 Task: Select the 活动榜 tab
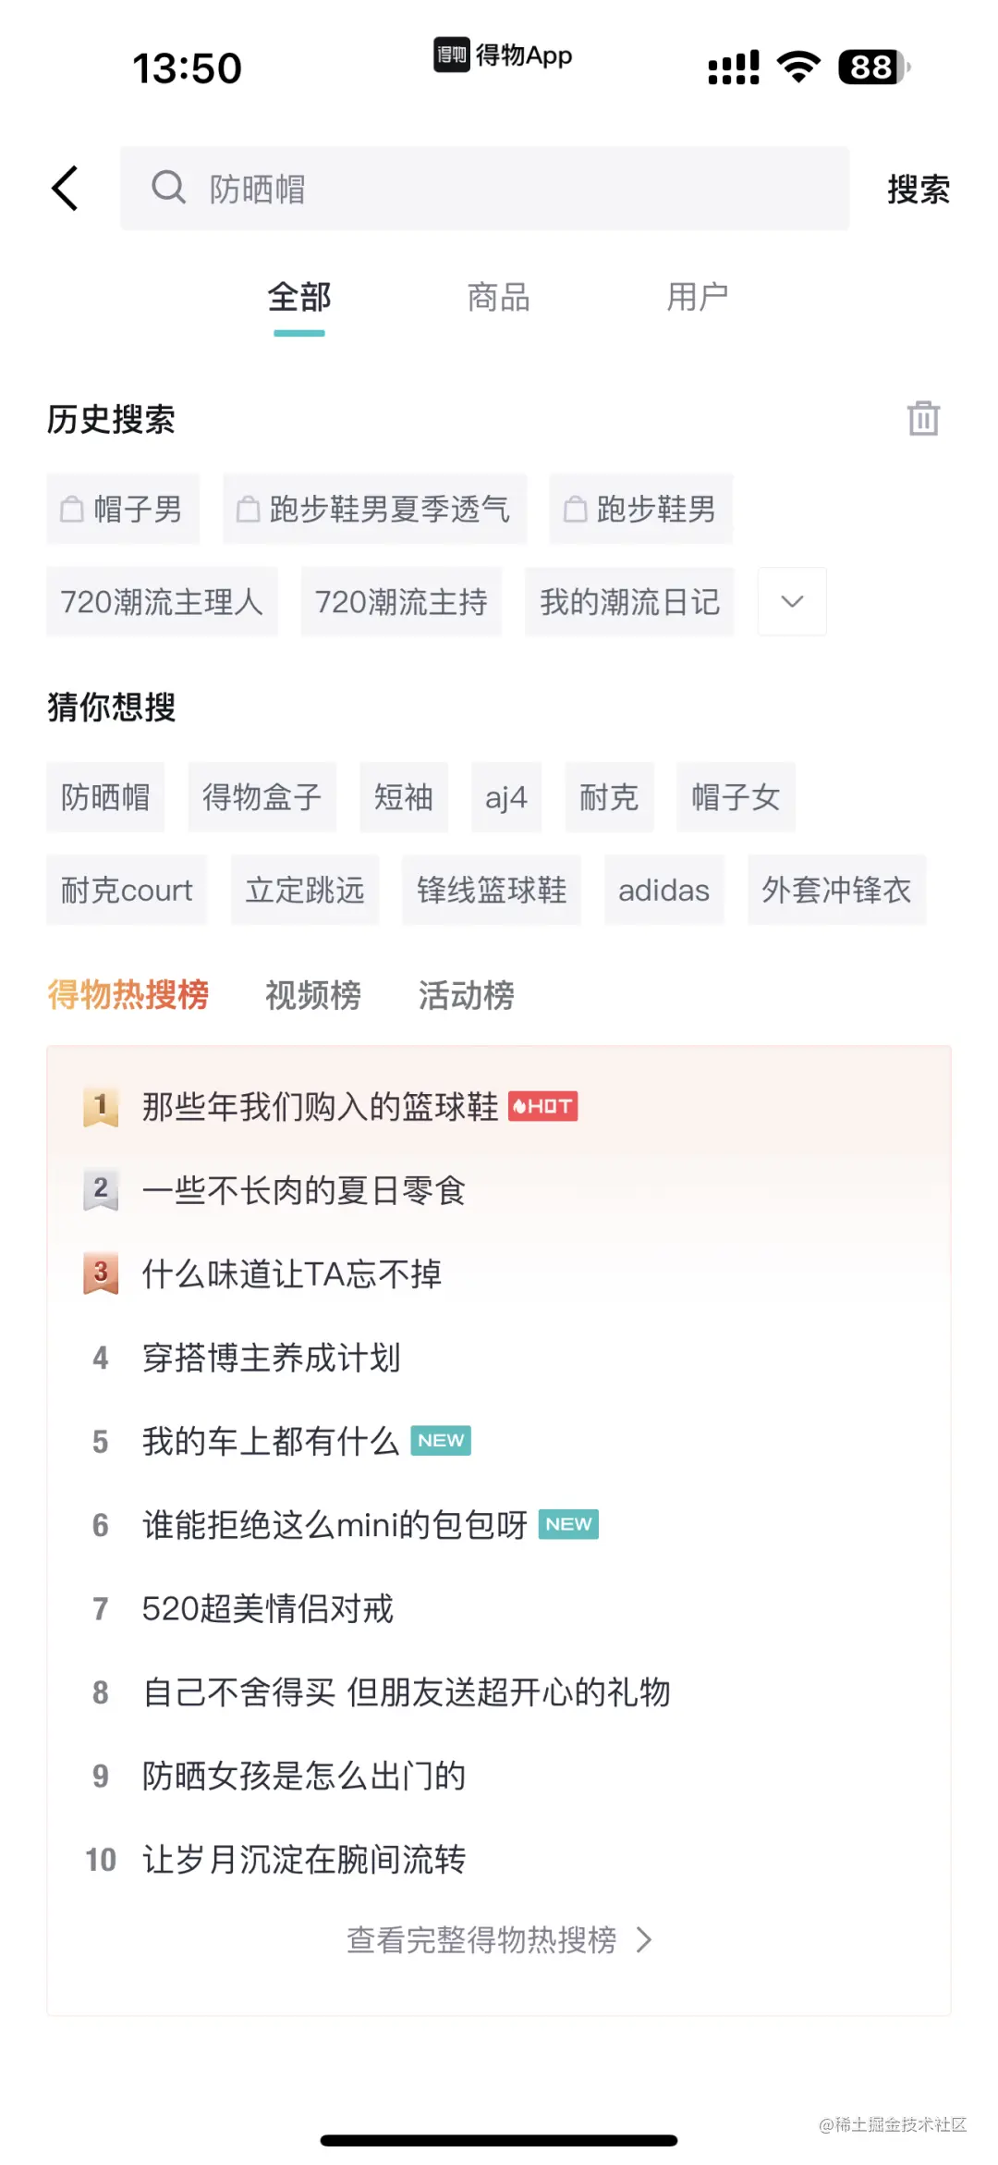click(x=467, y=994)
